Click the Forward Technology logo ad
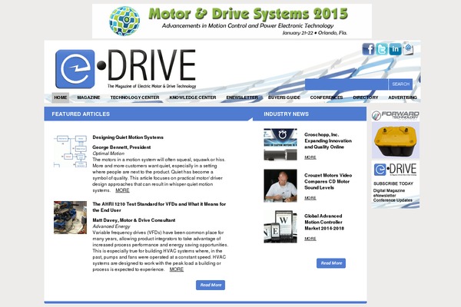This screenshot has height=307, width=461. point(396,115)
